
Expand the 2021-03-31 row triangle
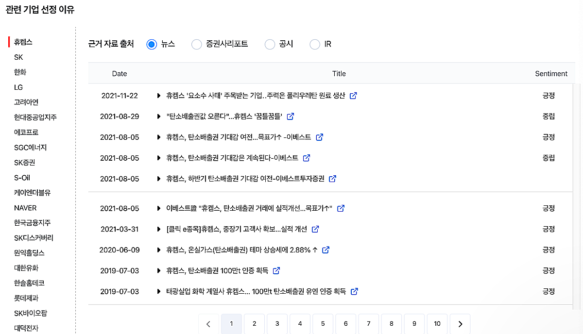tap(158, 229)
